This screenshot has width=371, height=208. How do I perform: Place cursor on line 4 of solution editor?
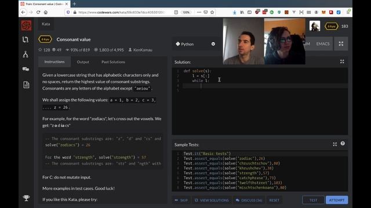coord(265,86)
